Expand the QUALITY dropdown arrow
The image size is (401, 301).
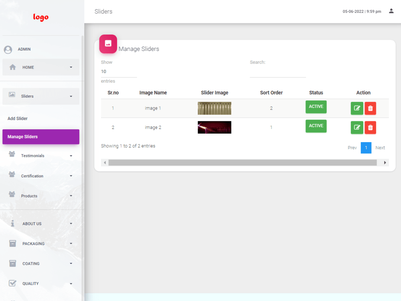click(x=71, y=284)
